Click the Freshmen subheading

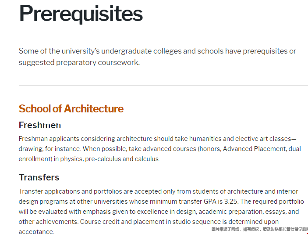(x=40, y=125)
